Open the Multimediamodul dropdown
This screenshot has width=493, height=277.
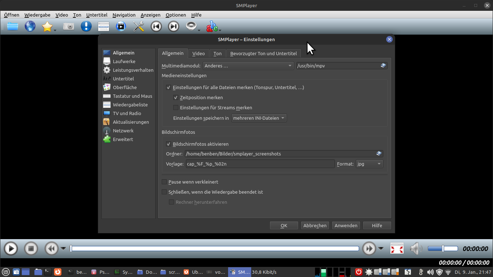[x=248, y=66]
